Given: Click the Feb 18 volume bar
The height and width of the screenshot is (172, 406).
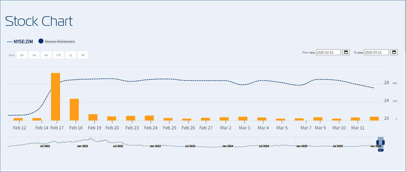Looking at the screenshot, I should 74,110.
